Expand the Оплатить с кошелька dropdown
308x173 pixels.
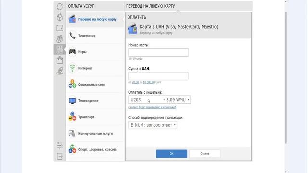point(160,100)
